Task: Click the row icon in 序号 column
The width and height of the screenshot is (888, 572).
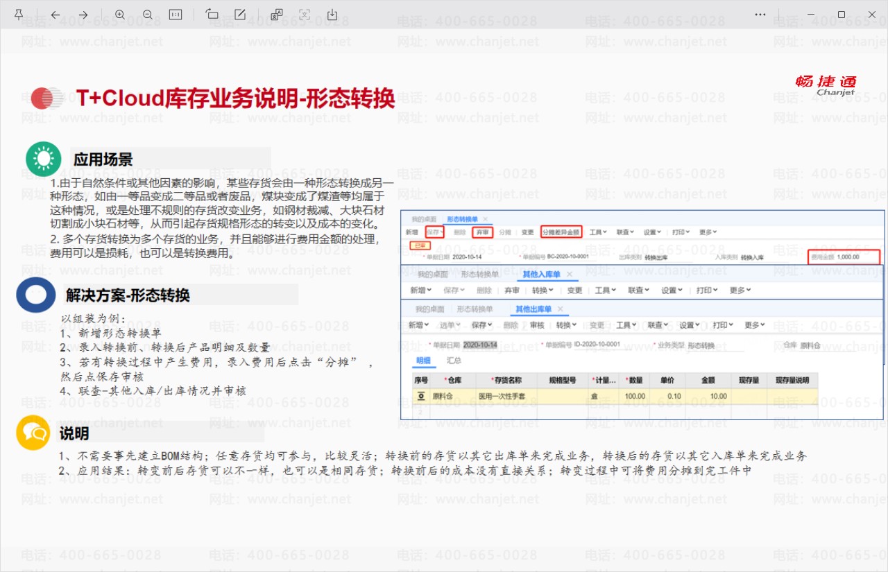Action: pos(420,397)
